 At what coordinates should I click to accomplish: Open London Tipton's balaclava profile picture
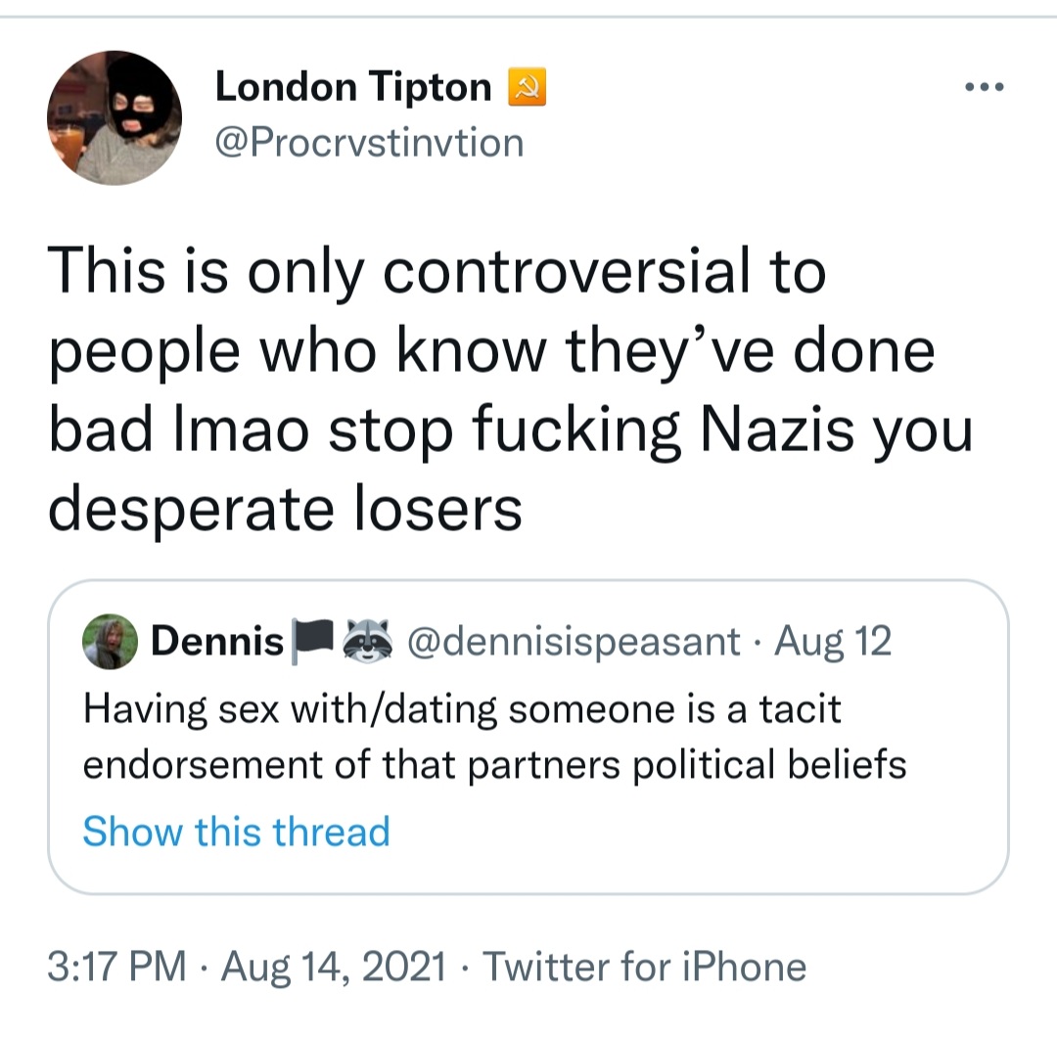115,118
